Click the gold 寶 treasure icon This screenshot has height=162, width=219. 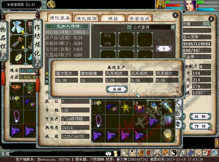[51, 4]
